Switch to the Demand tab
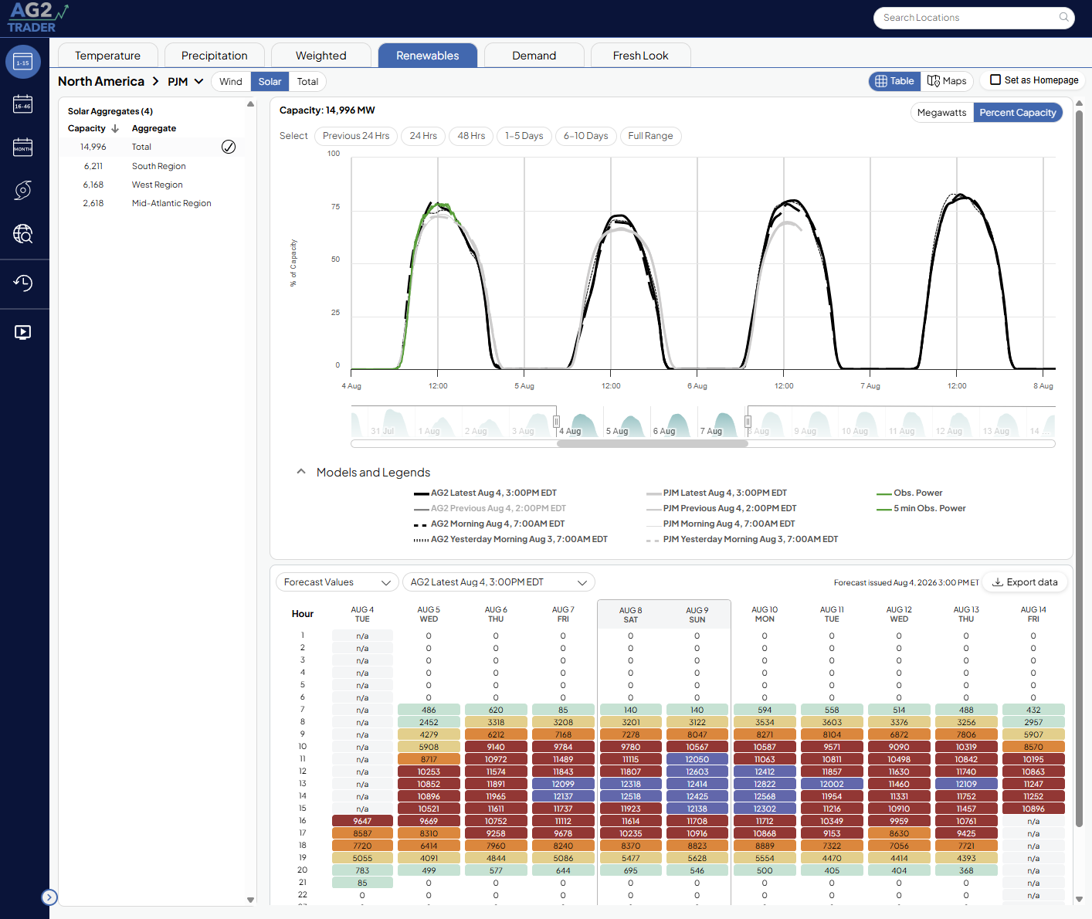The image size is (1092, 919). point(534,56)
